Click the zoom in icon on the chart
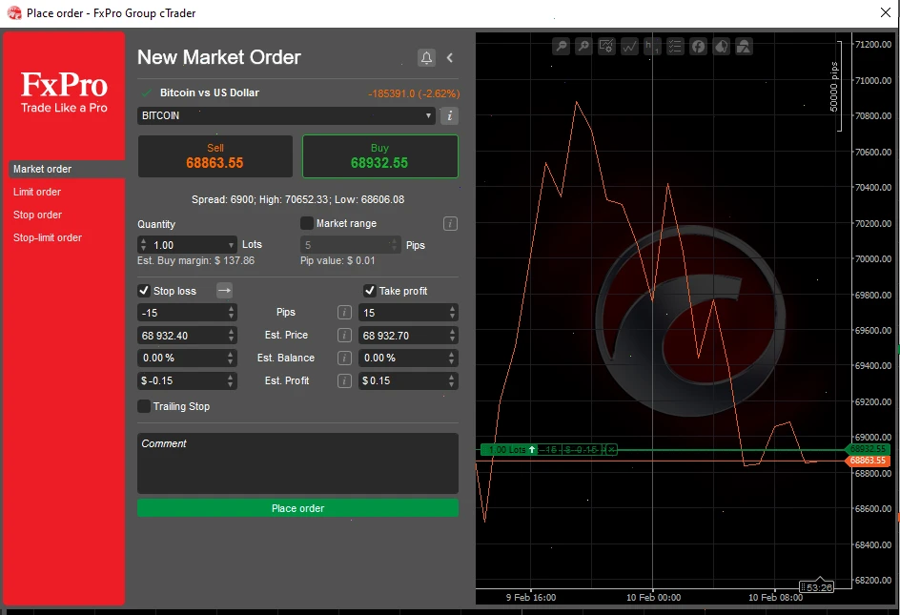Screen dimensions: 900x615 583,45
